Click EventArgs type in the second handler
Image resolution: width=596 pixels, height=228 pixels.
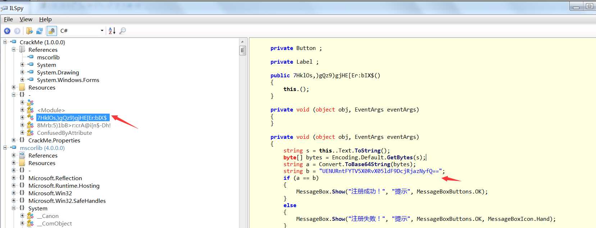[x=369, y=137]
